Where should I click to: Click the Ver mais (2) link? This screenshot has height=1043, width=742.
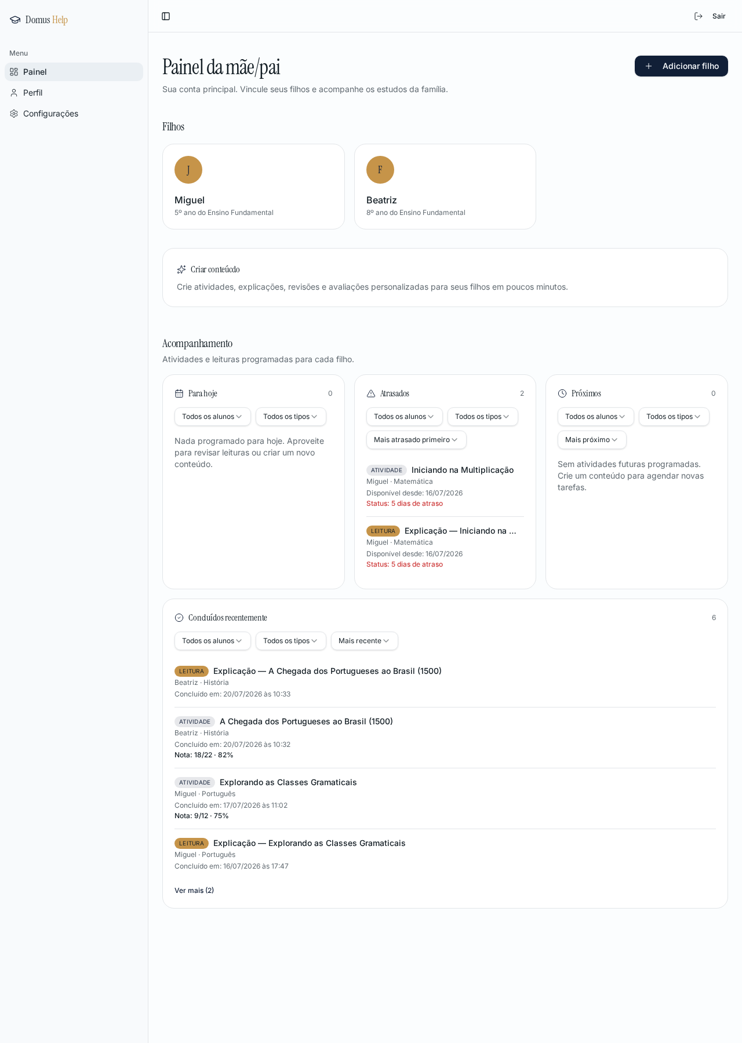(x=194, y=891)
